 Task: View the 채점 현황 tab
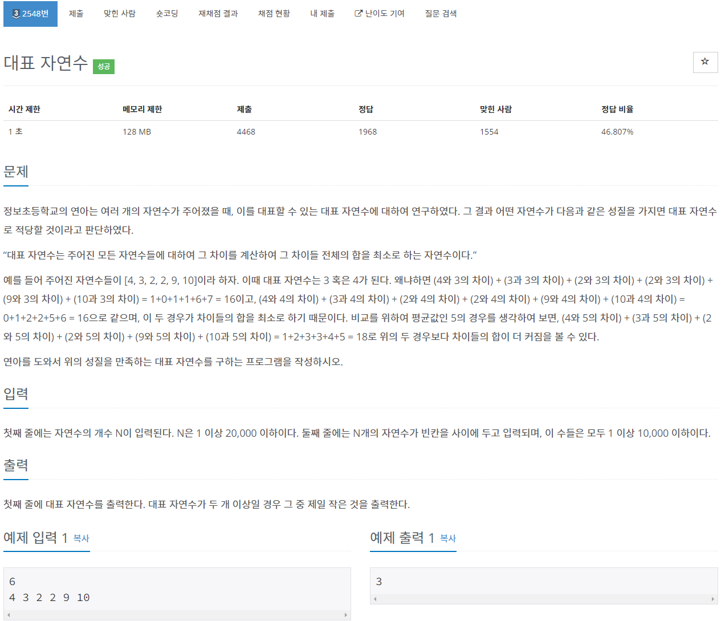pos(274,13)
